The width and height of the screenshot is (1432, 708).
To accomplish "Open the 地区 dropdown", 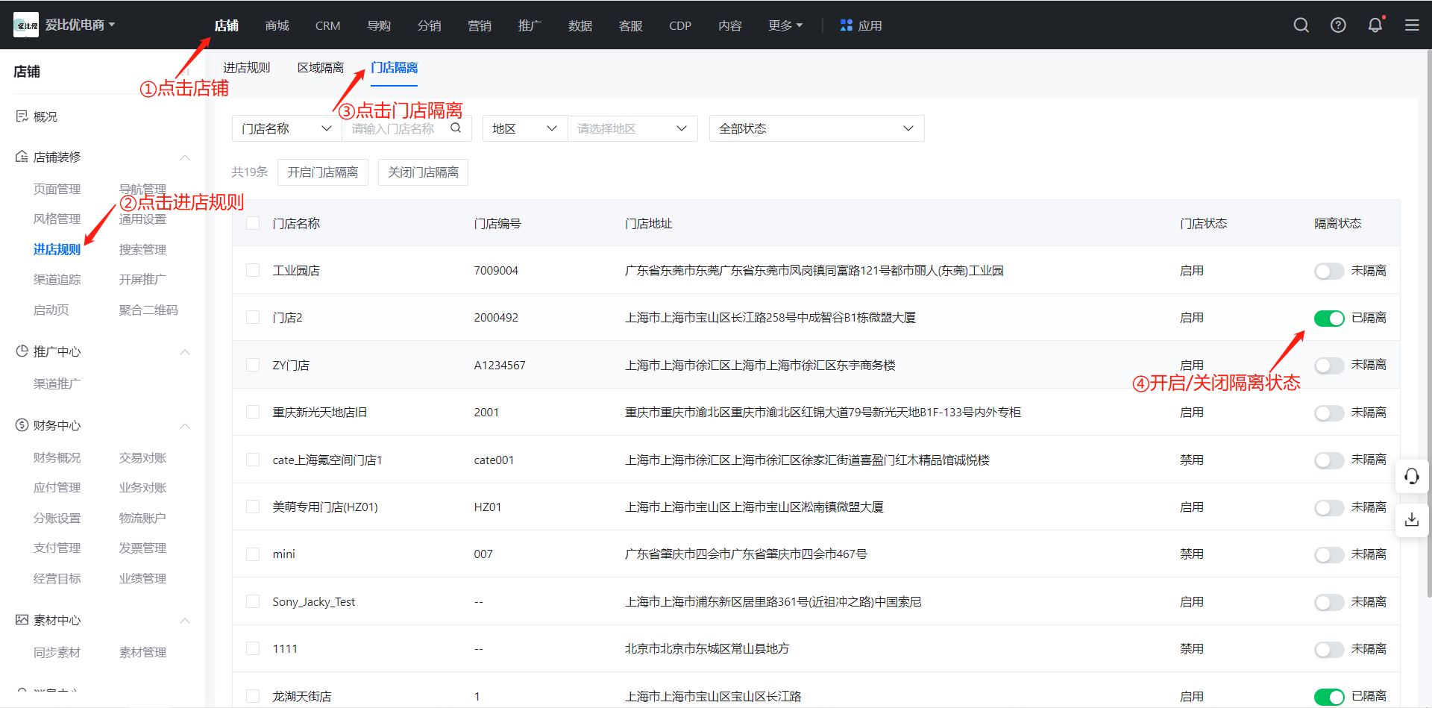I will (x=525, y=128).
